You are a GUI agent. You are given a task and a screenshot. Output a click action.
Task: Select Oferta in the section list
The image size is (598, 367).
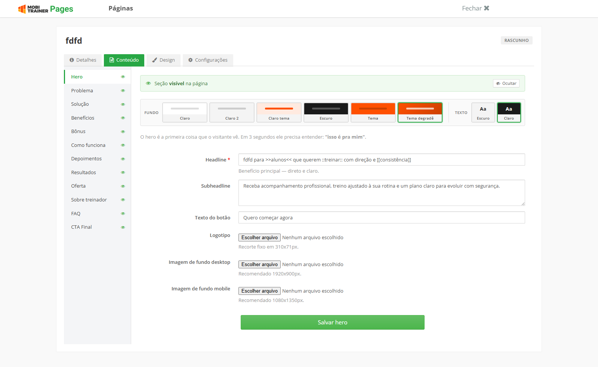(x=98, y=186)
